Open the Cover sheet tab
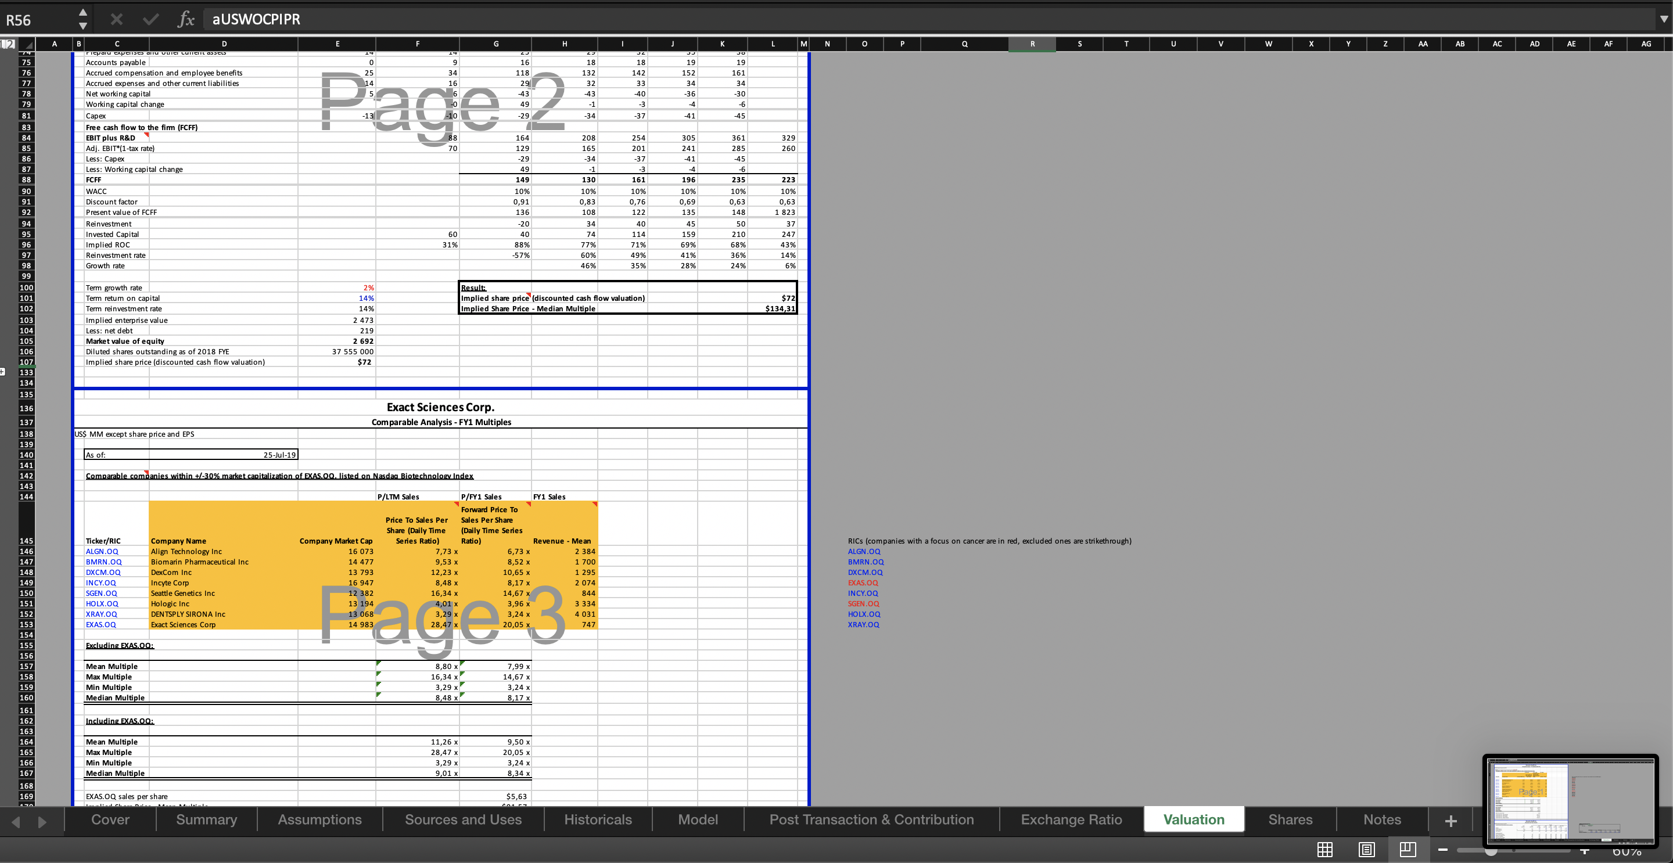 pos(110,819)
